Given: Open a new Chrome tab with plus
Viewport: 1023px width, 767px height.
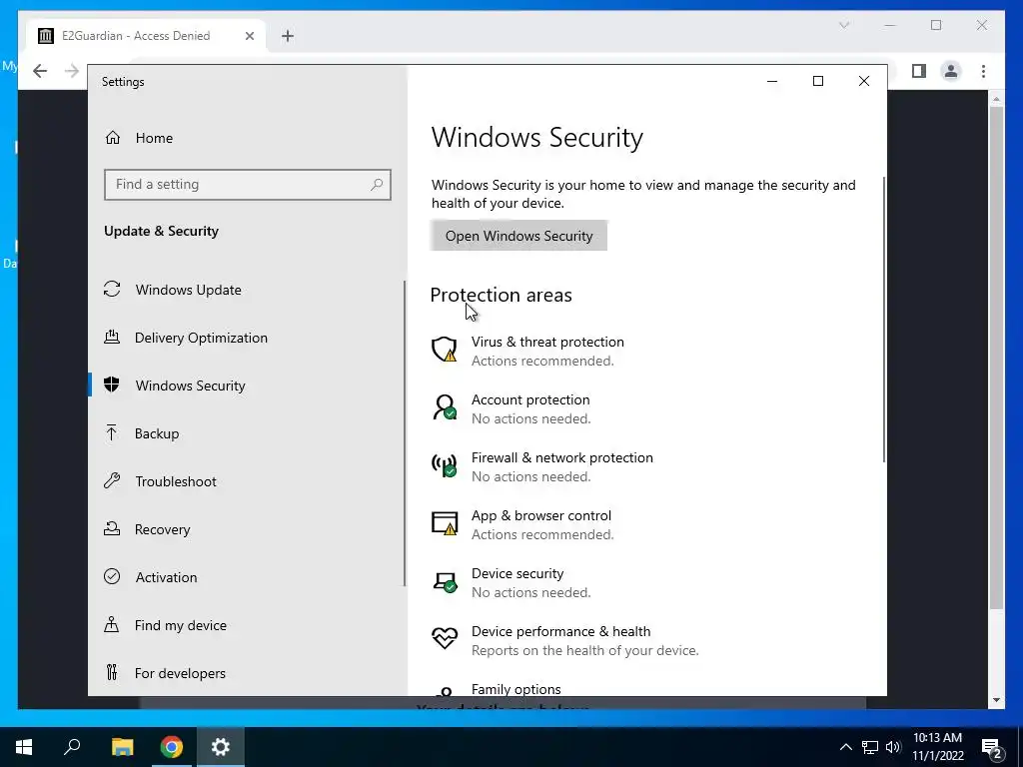Looking at the screenshot, I should click(x=288, y=36).
